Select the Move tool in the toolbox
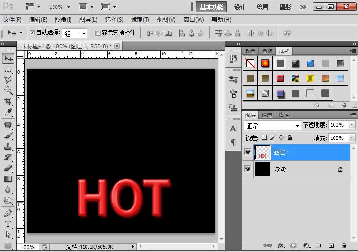This screenshot has height=252, width=358. [x=8, y=59]
